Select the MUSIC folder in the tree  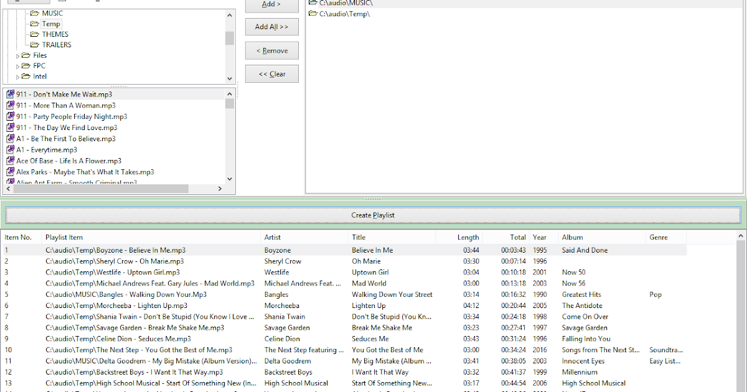(52, 13)
